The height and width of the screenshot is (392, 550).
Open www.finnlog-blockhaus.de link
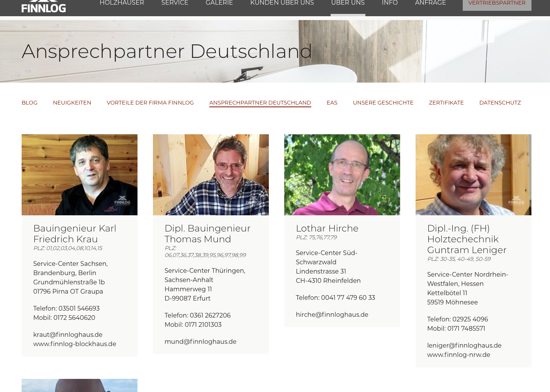[x=75, y=344]
